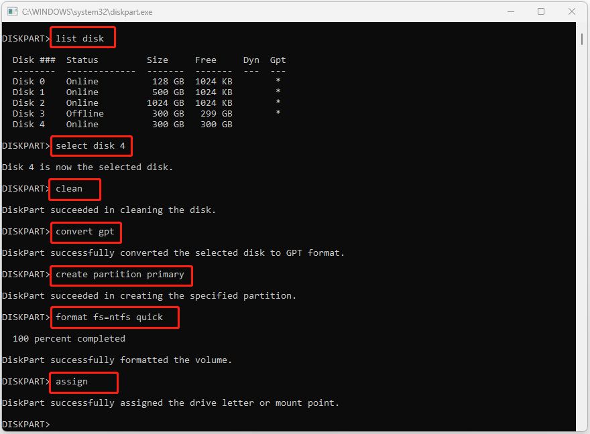Screen dimensions: 590x434
Task: Click the 'Disk 1' row label
Action: click(29, 92)
